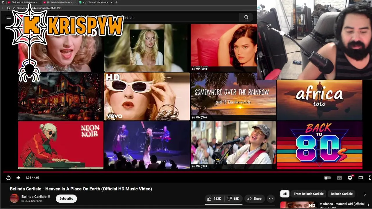372x209 pixels.
Task: Play the blonde portrait suggested video
Action: click(x=147, y=48)
